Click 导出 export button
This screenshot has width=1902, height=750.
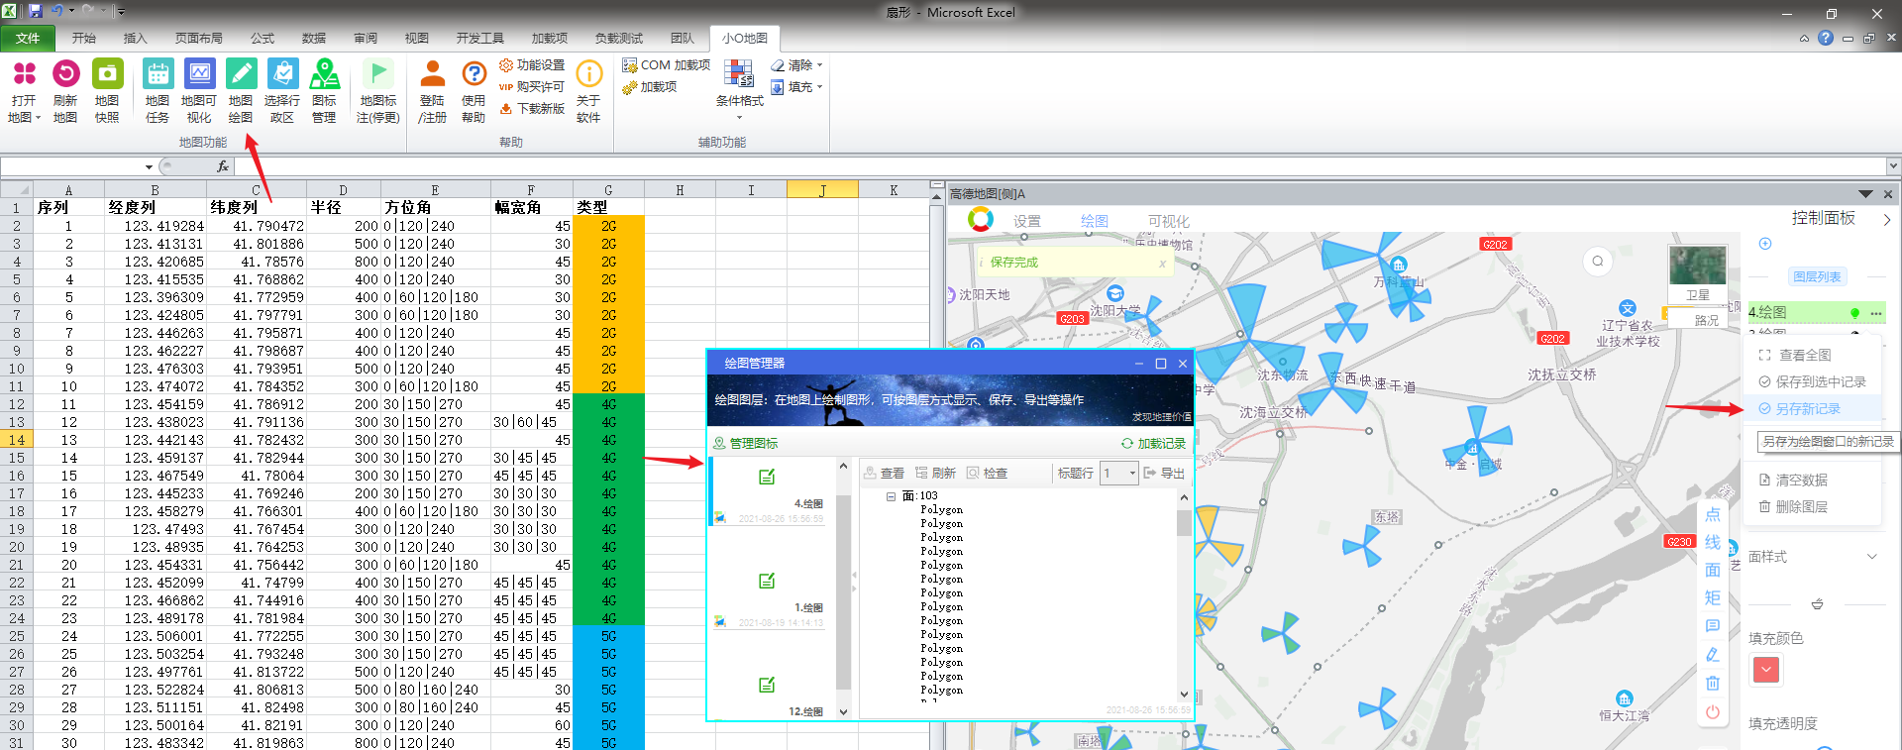(1164, 474)
